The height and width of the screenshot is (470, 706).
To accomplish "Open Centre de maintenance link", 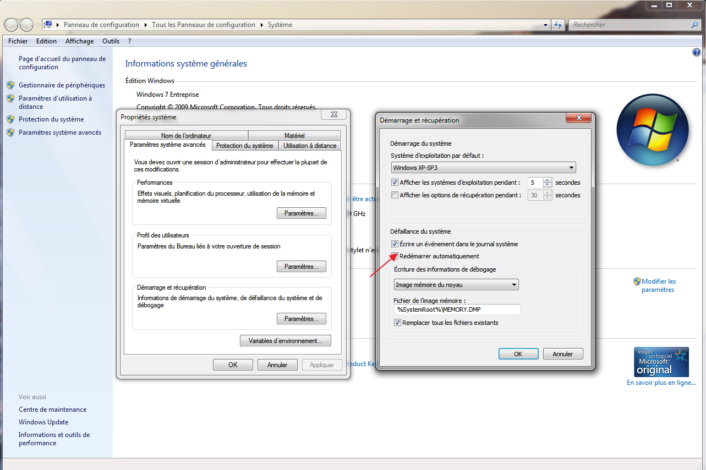I will [x=53, y=410].
